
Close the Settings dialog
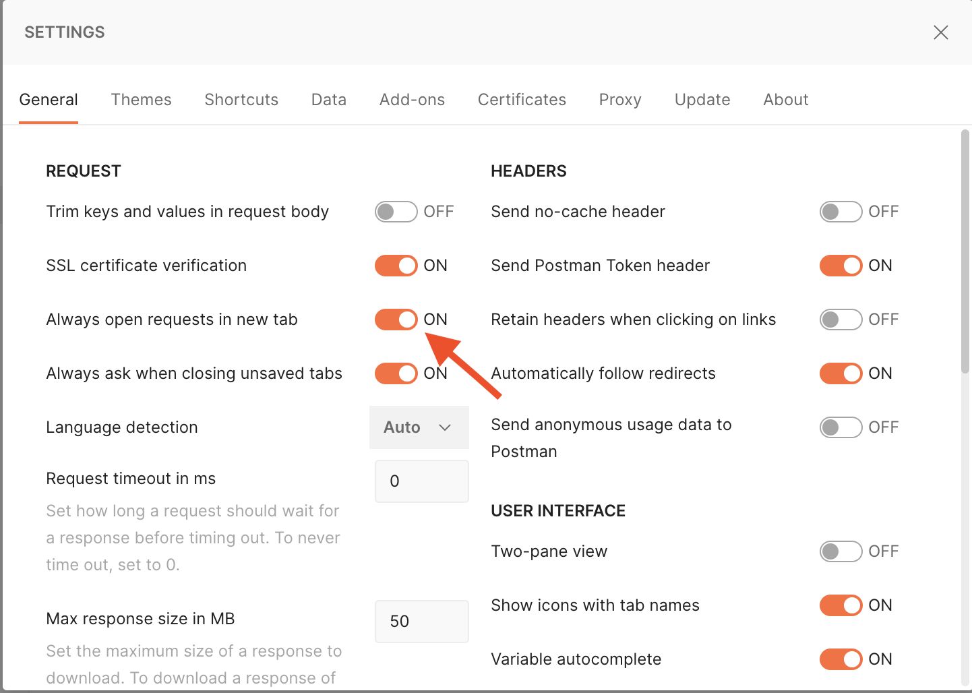tap(941, 32)
